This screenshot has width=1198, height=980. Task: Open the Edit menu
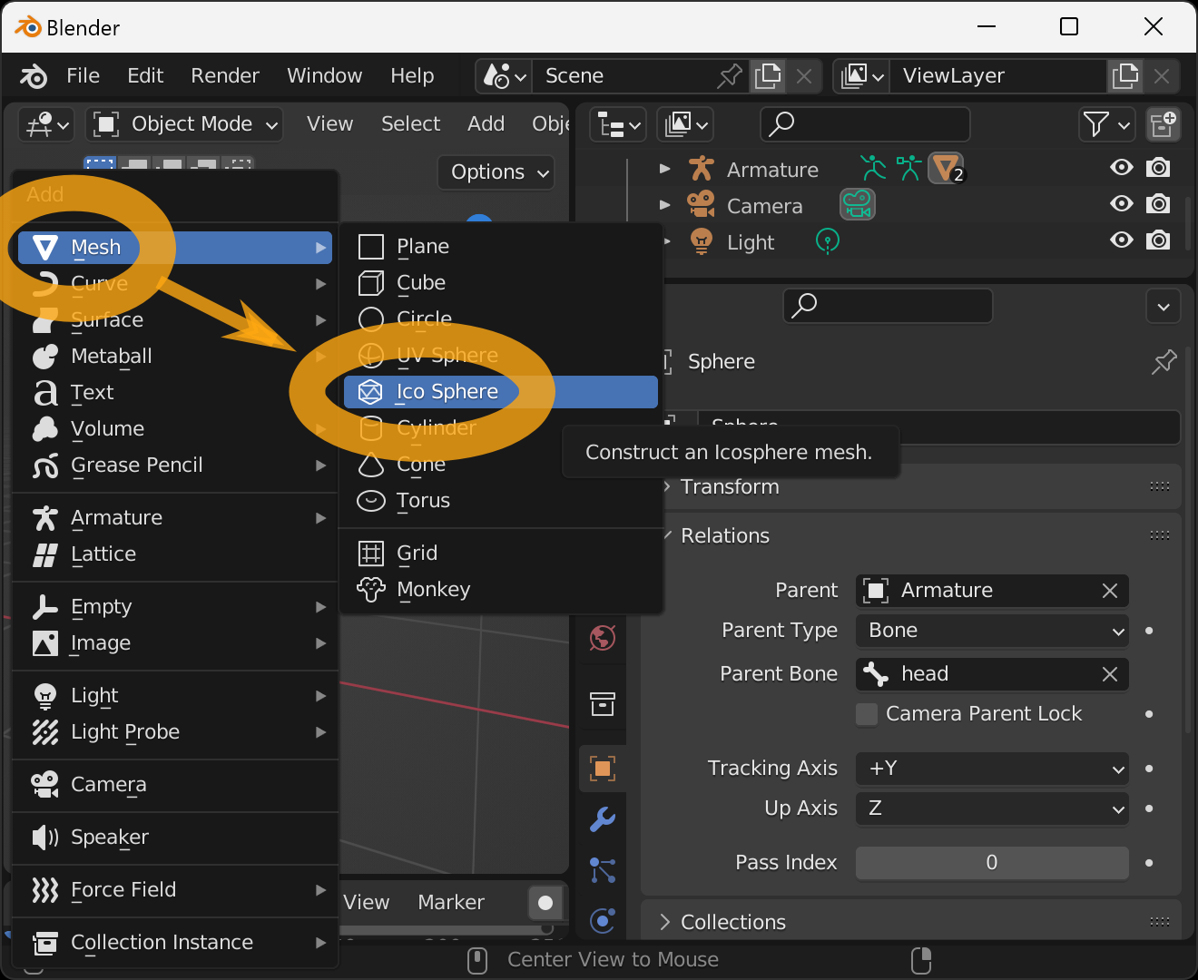click(x=145, y=76)
